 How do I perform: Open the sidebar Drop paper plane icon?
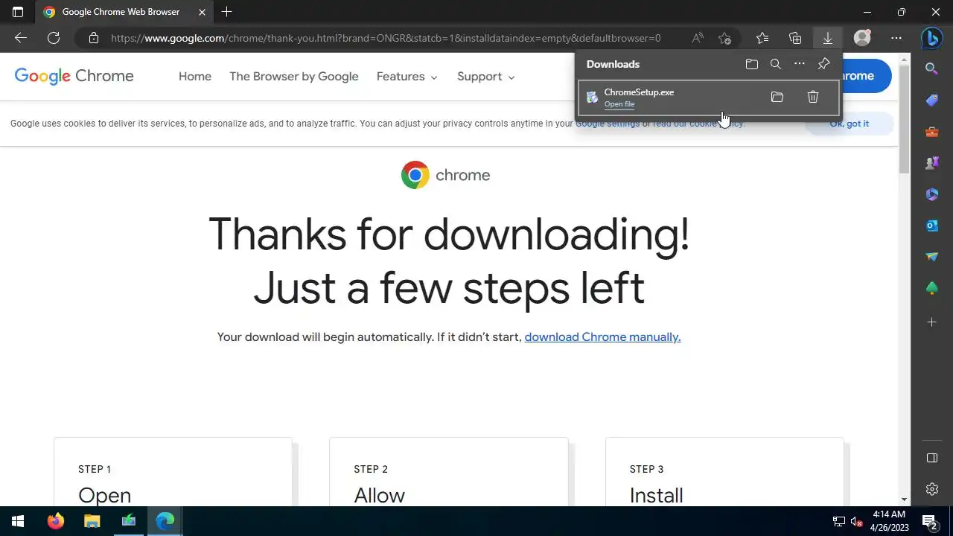click(931, 257)
